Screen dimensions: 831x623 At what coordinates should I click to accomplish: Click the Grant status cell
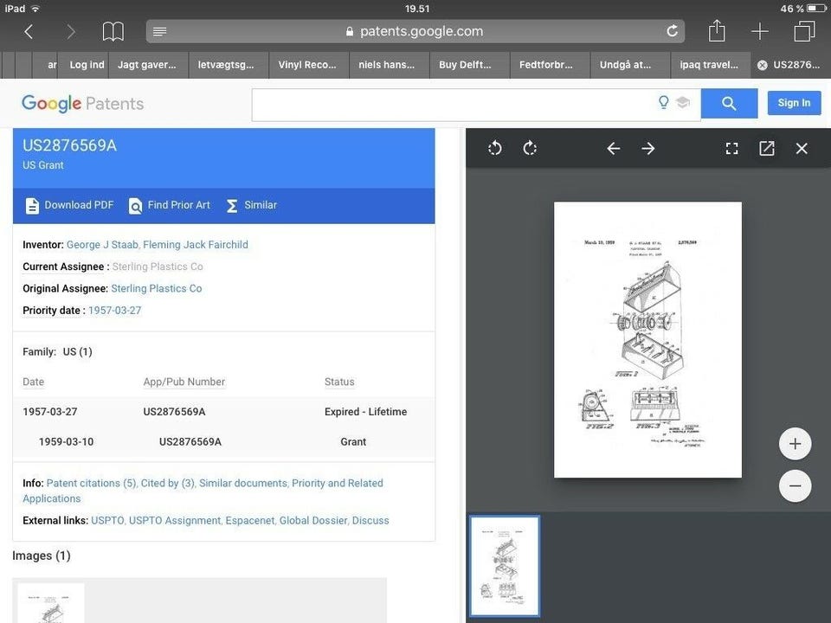[x=353, y=442]
